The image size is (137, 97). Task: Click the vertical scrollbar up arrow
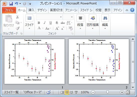133,39
